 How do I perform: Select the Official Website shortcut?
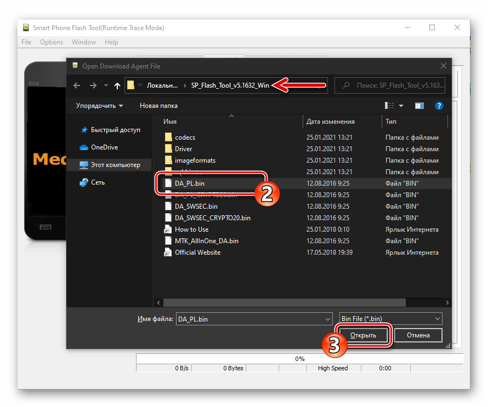(192, 252)
